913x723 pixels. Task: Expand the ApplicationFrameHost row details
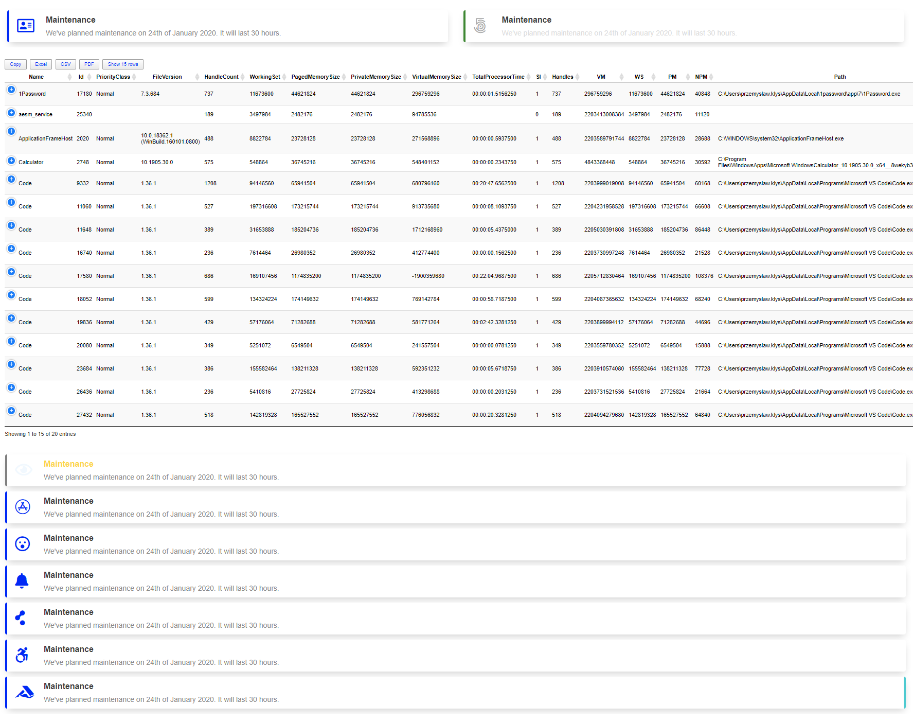tap(11, 131)
